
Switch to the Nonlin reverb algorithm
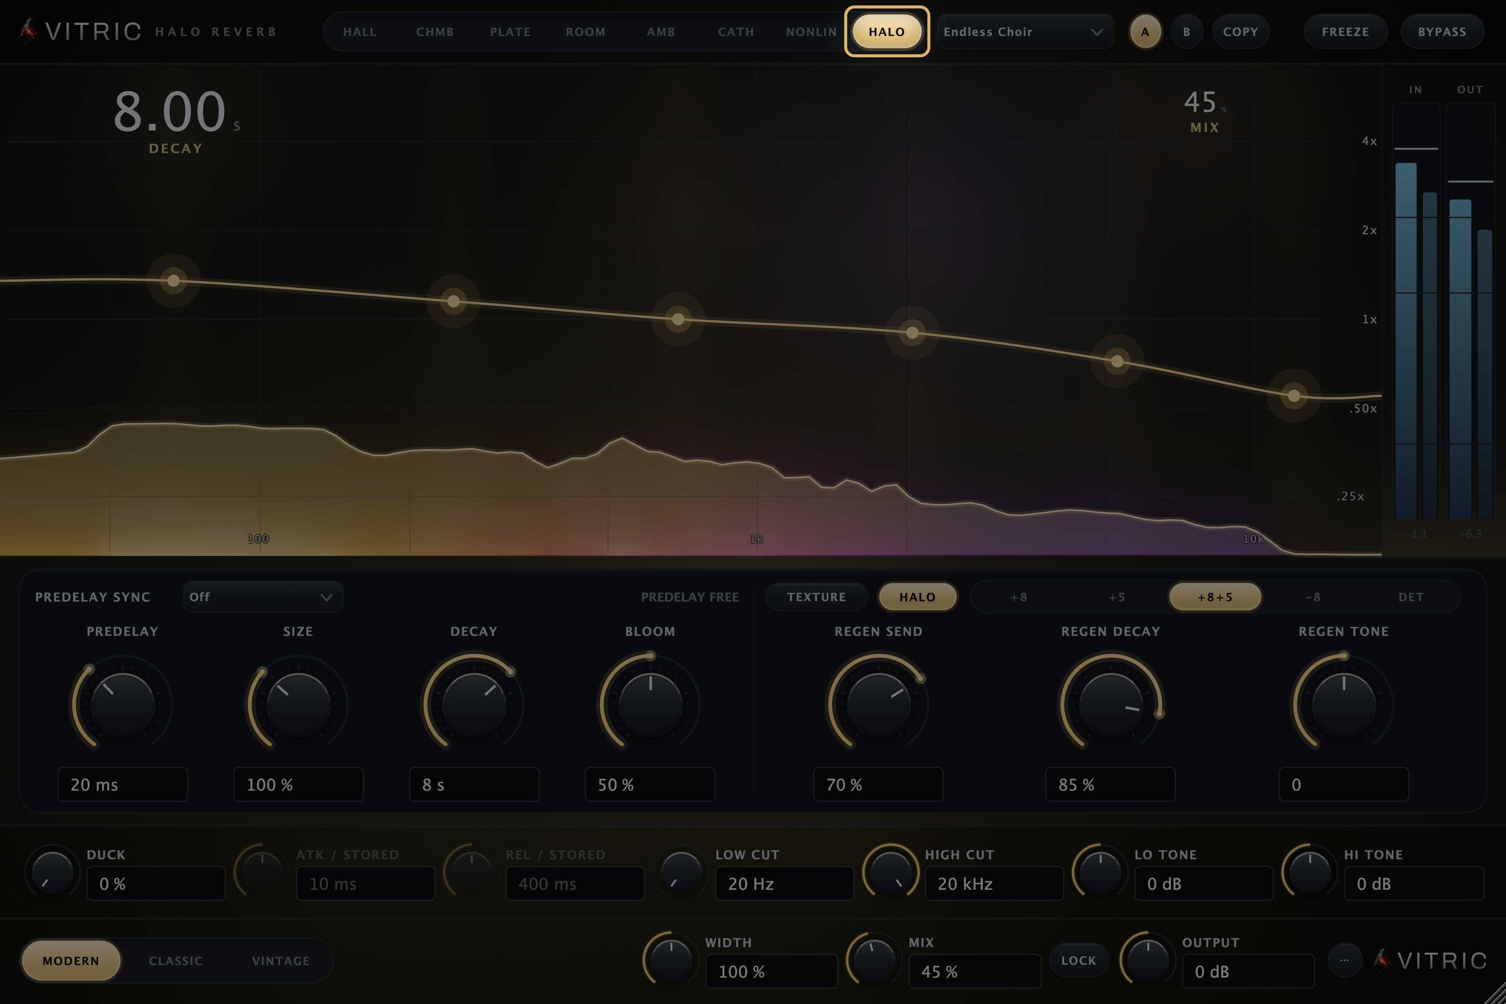click(x=811, y=31)
